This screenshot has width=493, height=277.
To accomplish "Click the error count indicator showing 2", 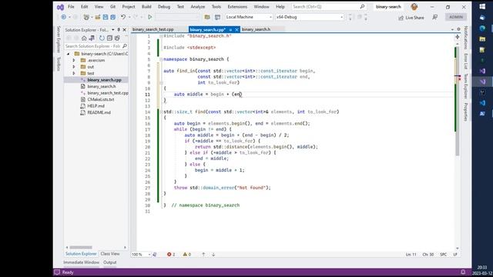I will 171,255.
